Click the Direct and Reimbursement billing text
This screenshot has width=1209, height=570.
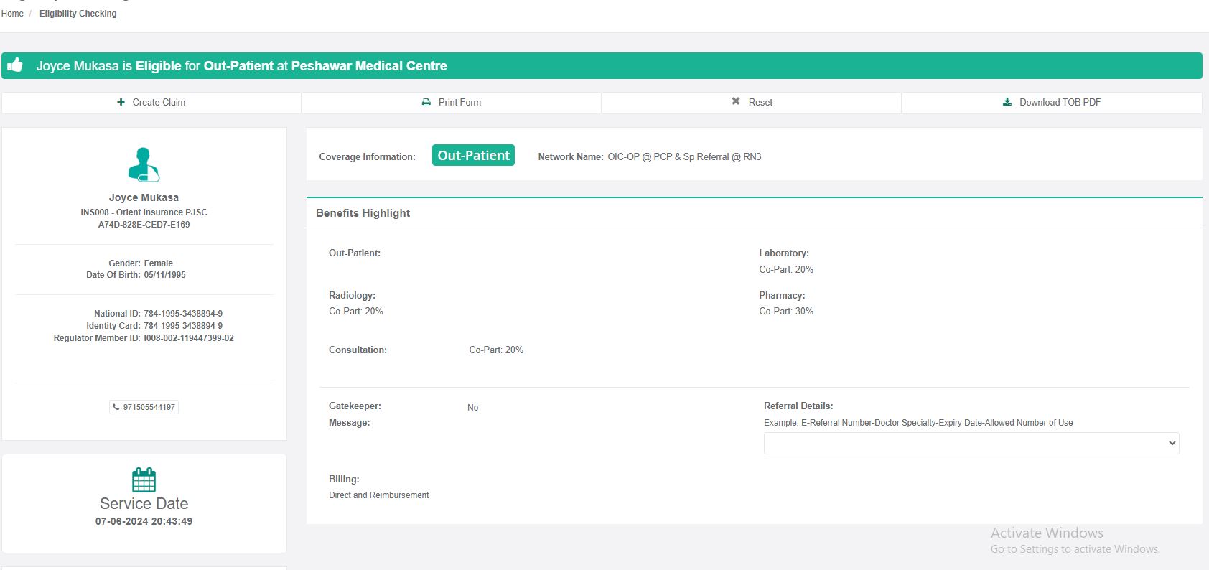(x=378, y=495)
